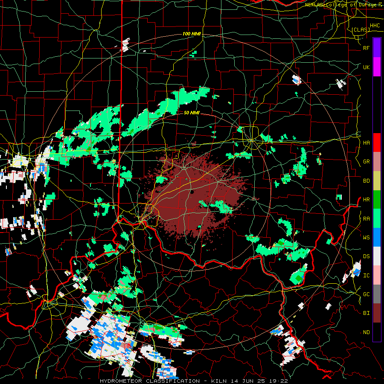
Task: Select the GR graupel color swatch in legend
Action: click(x=377, y=161)
